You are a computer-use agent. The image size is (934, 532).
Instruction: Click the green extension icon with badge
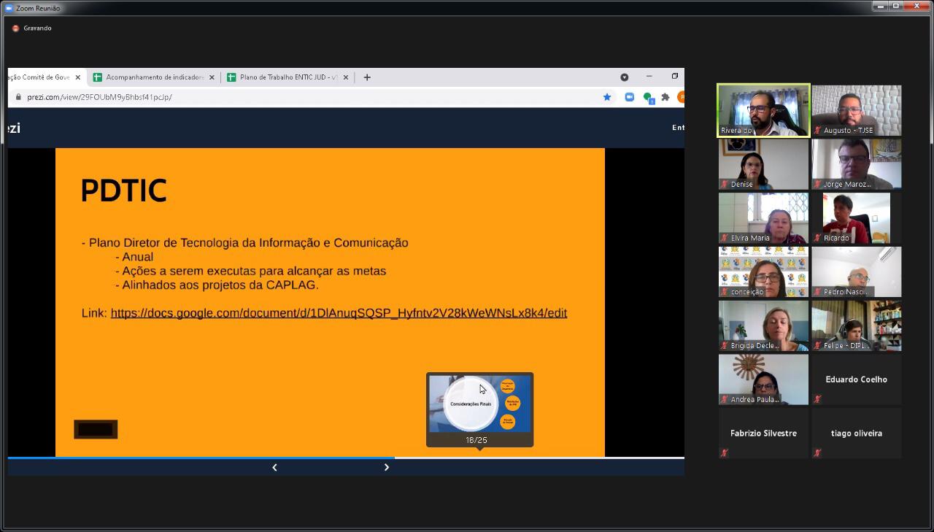(647, 97)
